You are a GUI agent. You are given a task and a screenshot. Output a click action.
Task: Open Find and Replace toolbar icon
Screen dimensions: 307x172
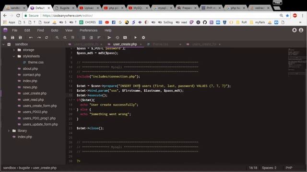click(x=65, y=37)
